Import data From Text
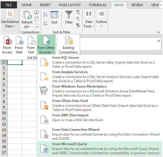163x157 pixels. 31,45
